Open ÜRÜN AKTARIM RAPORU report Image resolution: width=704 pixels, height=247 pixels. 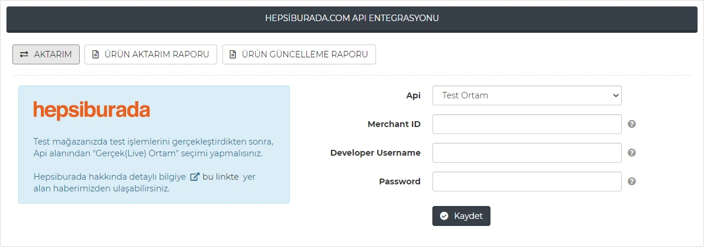(151, 54)
